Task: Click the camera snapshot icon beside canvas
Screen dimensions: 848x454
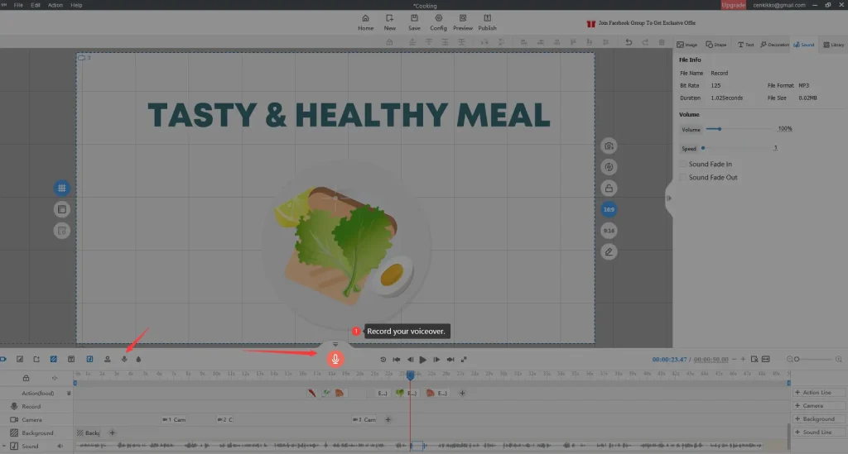Action: 609,146
